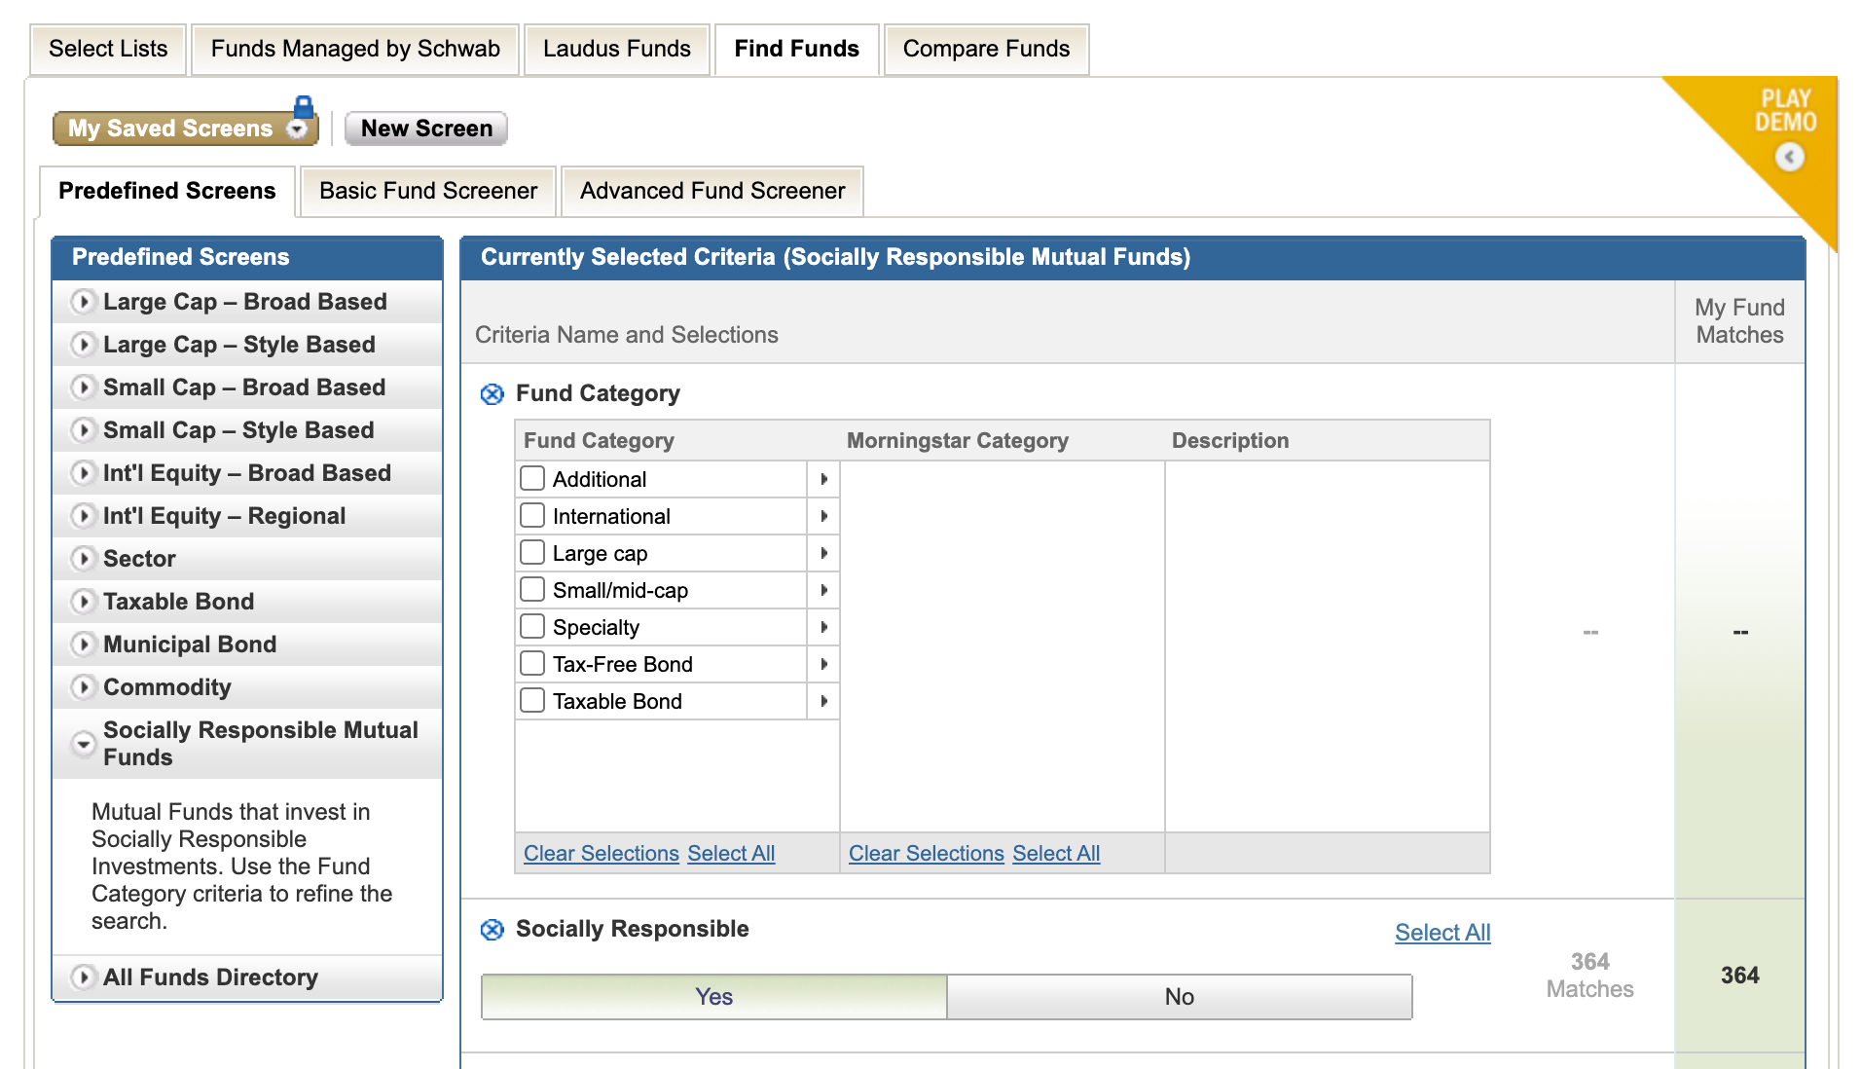Click the lock icon on My Saved Screens
The image size is (1861, 1069).
[x=304, y=106]
